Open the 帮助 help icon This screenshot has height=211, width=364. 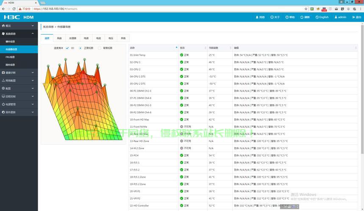pyautogui.click(x=287, y=17)
